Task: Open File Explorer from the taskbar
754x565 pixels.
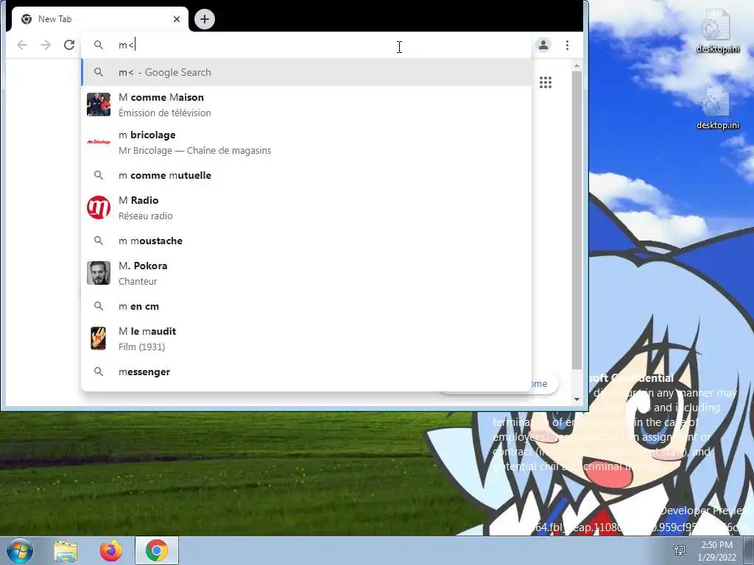Action: [66, 551]
